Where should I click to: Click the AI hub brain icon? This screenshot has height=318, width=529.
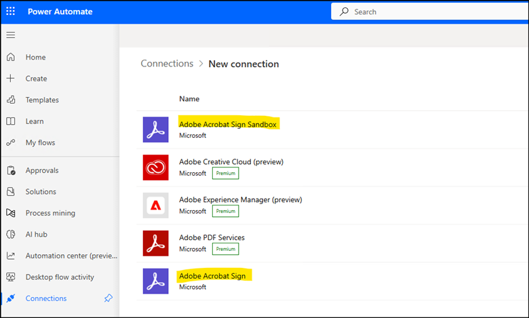point(11,234)
